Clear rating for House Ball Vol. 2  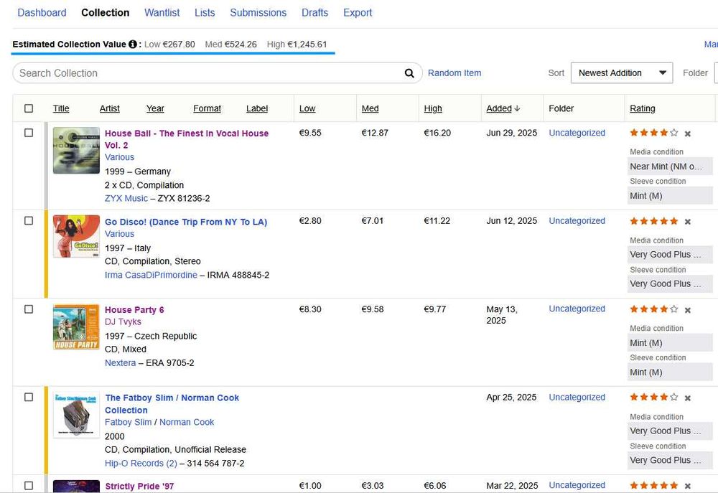tap(688, 133)
